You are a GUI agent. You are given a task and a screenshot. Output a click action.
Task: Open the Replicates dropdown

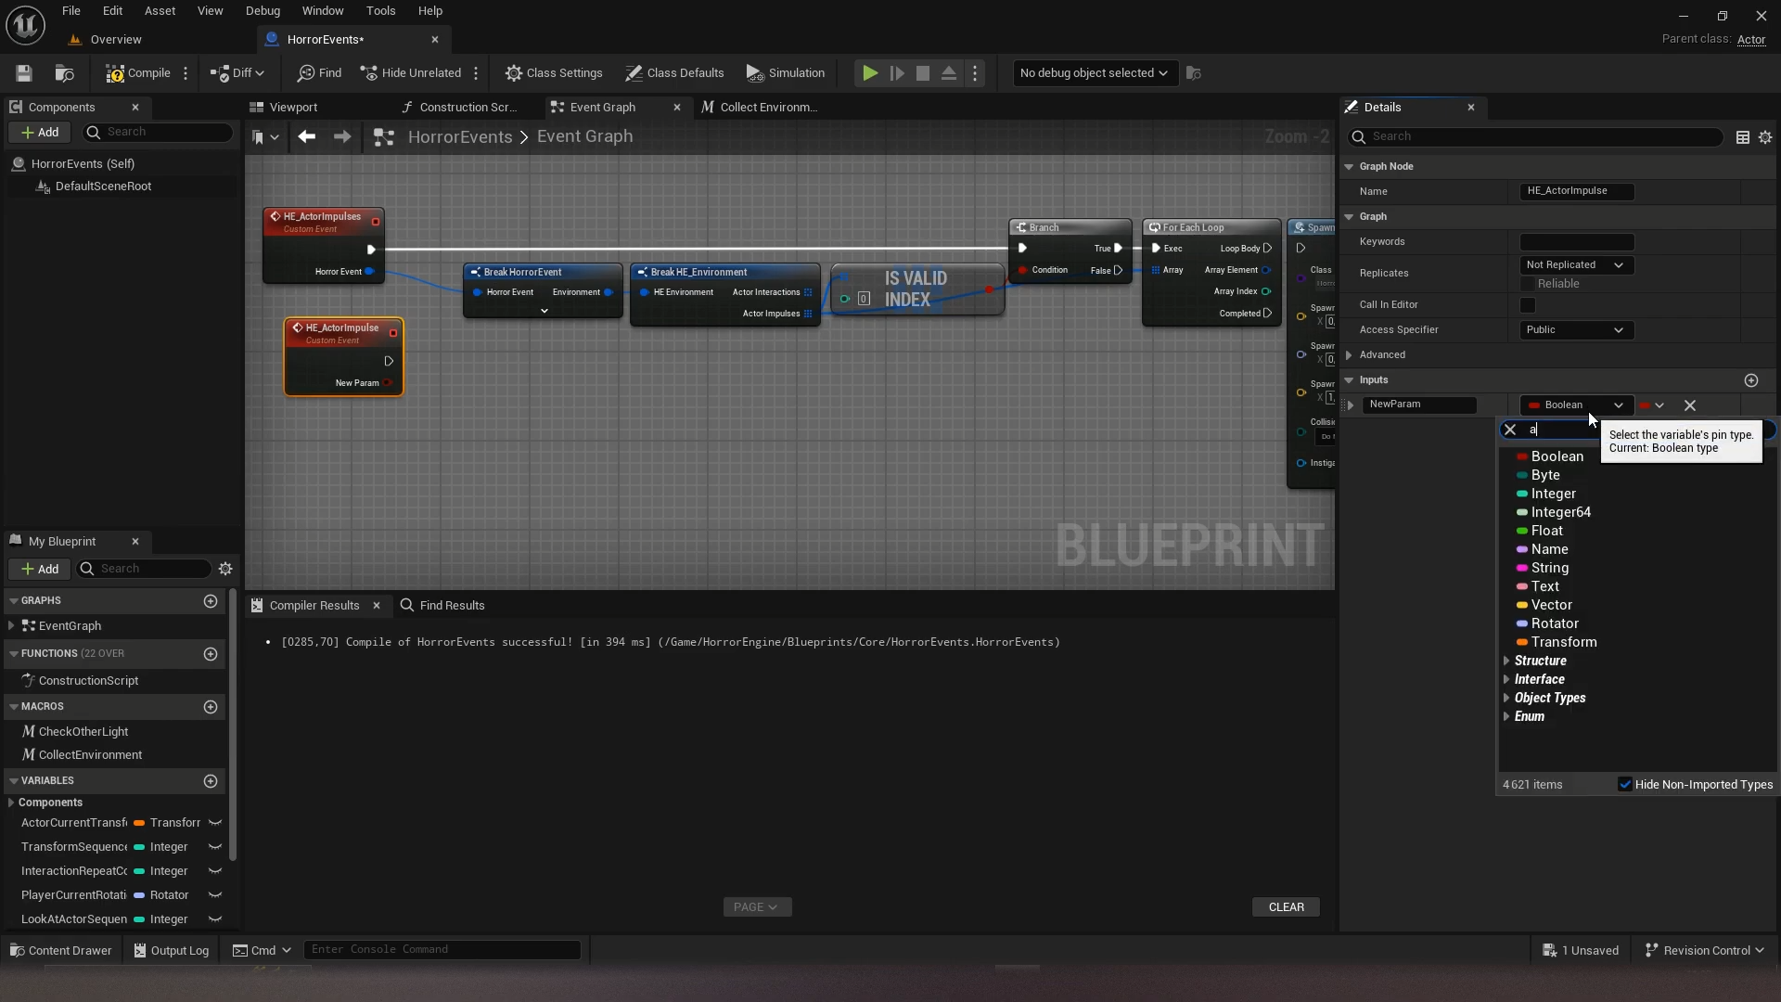coord(1576,265)
